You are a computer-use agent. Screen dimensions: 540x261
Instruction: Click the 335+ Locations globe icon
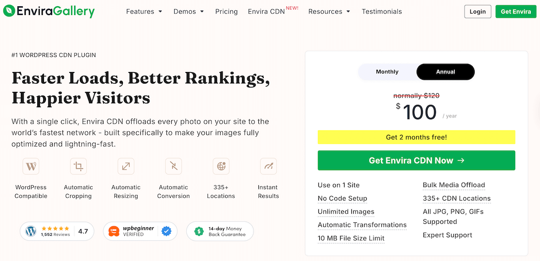[x=221, y=166]
